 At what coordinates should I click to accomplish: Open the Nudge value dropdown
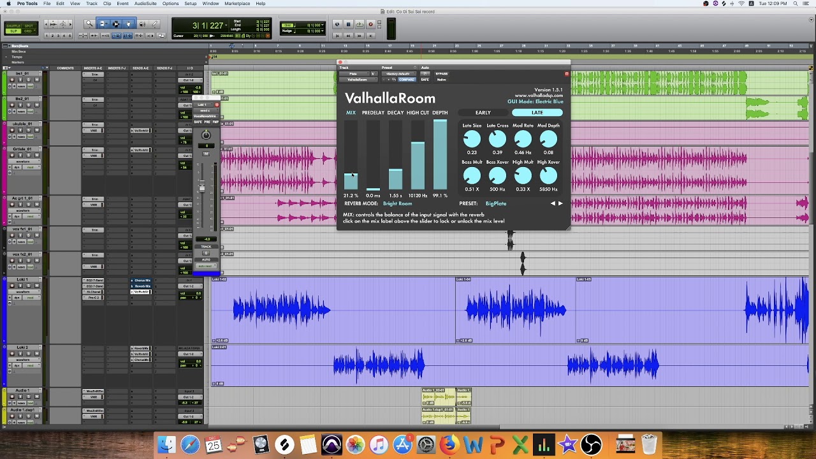pos(323,31)
